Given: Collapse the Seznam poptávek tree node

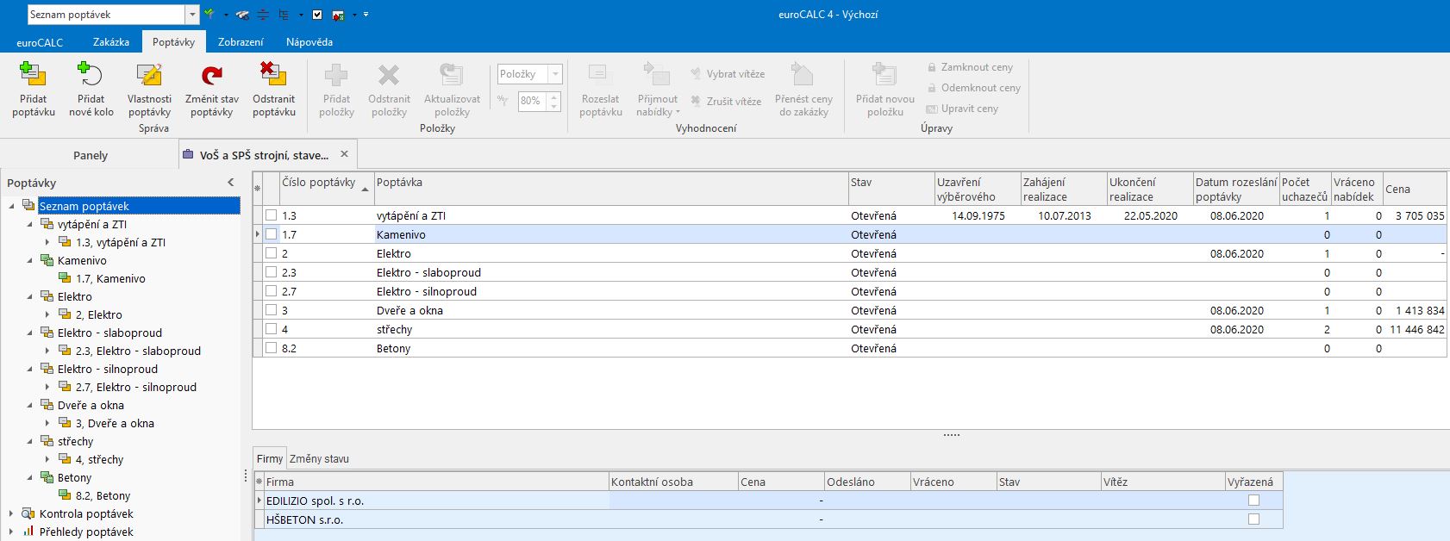Looking at the screenshot, I should [12, 206].
